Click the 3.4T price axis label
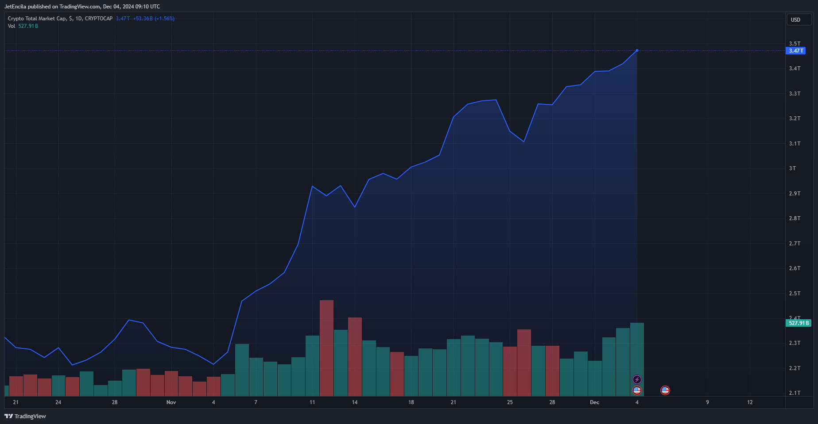The height and width of the screenshot is (424, 818). pyautogui.click(x=795, y=69)
